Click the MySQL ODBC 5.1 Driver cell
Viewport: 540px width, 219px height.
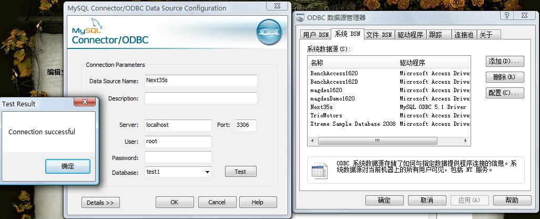(x=433, y=107)
